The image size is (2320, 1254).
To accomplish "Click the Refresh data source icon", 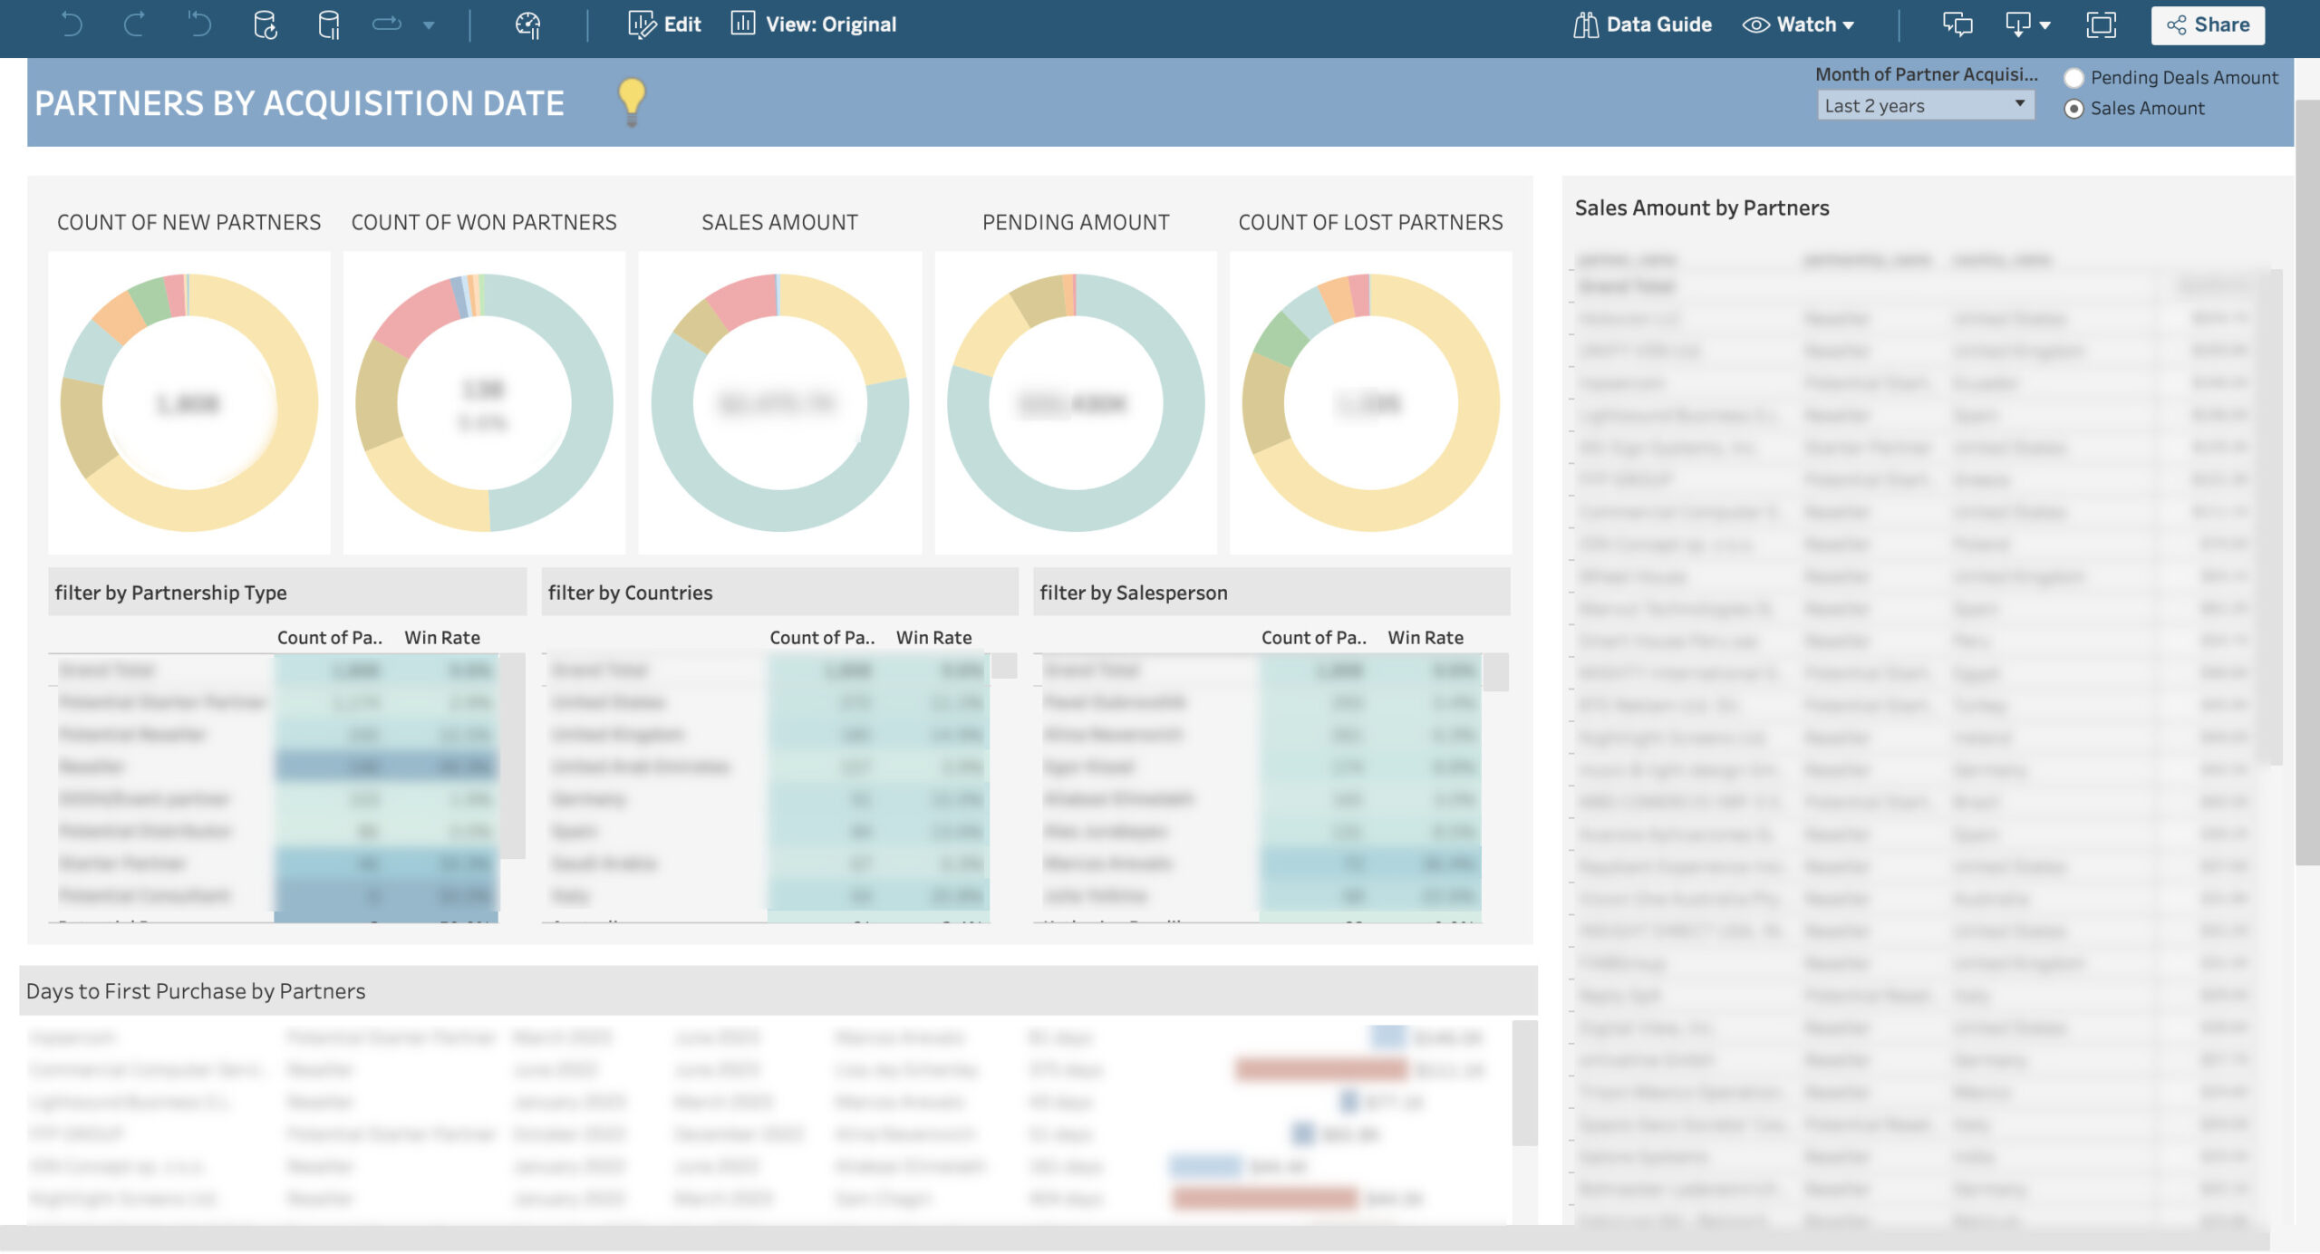I will (x=265, y=24).
